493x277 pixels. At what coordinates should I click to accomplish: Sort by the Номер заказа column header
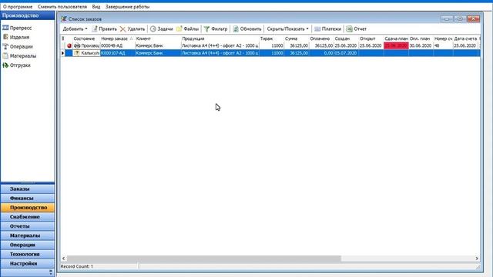(117, 38)
